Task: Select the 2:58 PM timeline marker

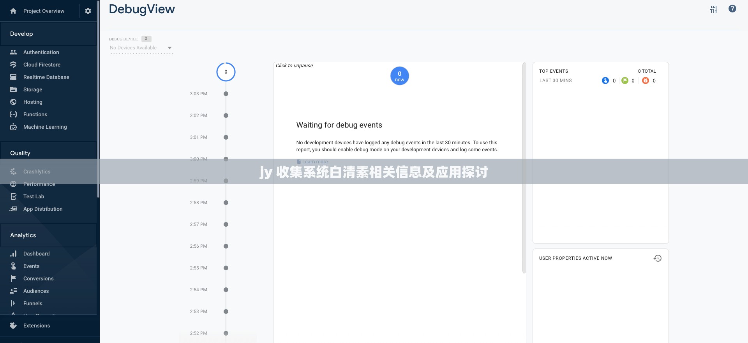Action: click(226, 203)
